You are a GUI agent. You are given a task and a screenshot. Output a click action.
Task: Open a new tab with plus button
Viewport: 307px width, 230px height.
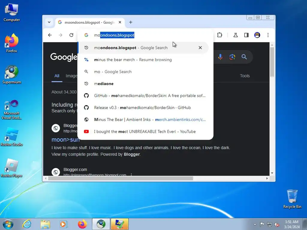pyautogui.click(x=131, y=22)
